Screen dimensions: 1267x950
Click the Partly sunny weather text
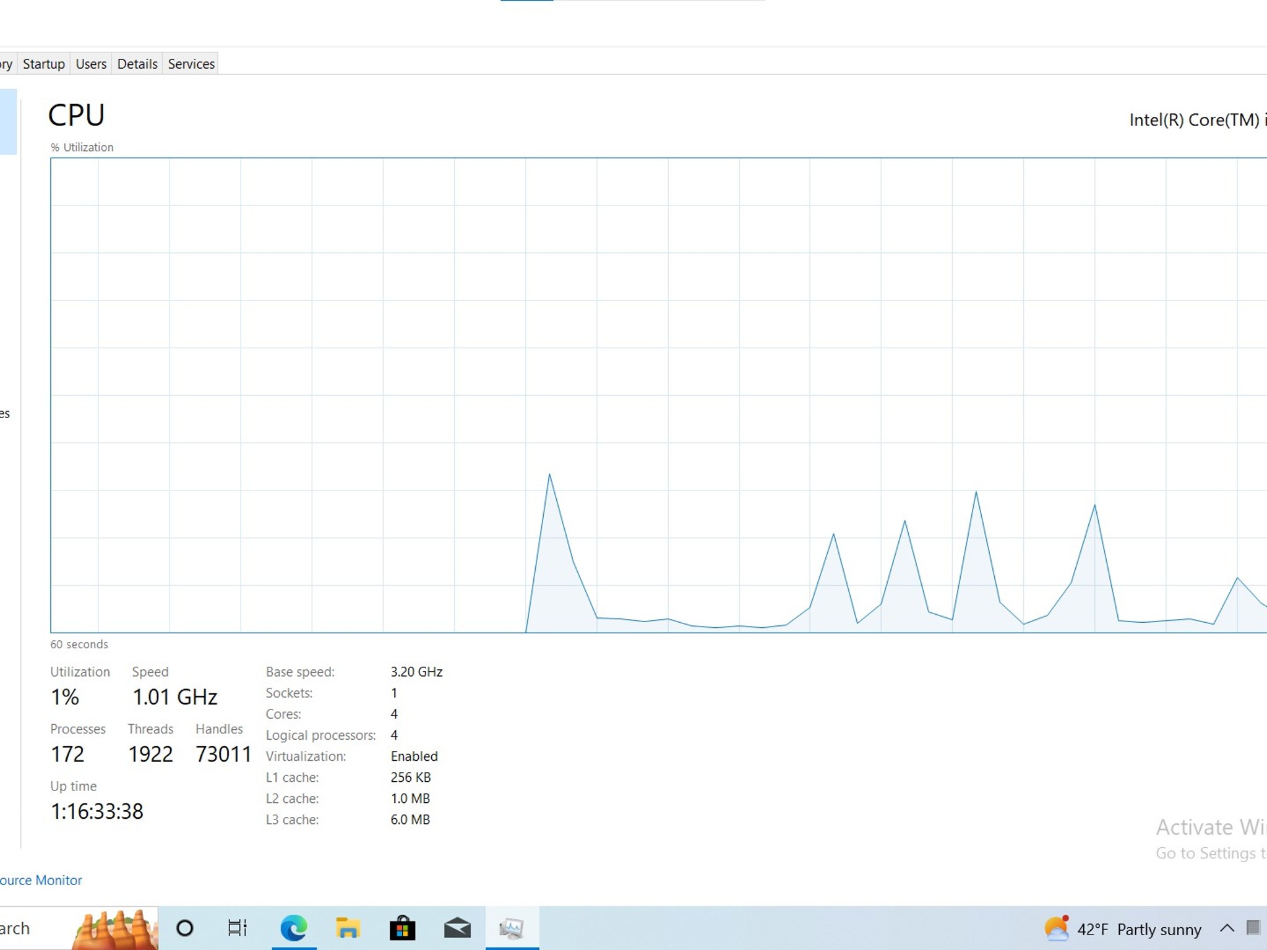pos(1159,930)
